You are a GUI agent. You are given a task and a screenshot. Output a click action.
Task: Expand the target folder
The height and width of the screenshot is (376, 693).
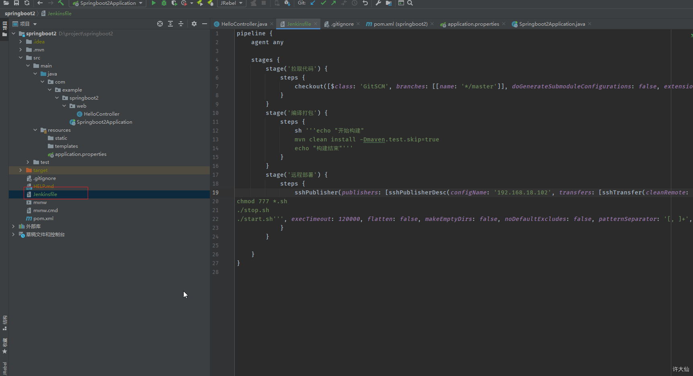click(x=21, y=170)
